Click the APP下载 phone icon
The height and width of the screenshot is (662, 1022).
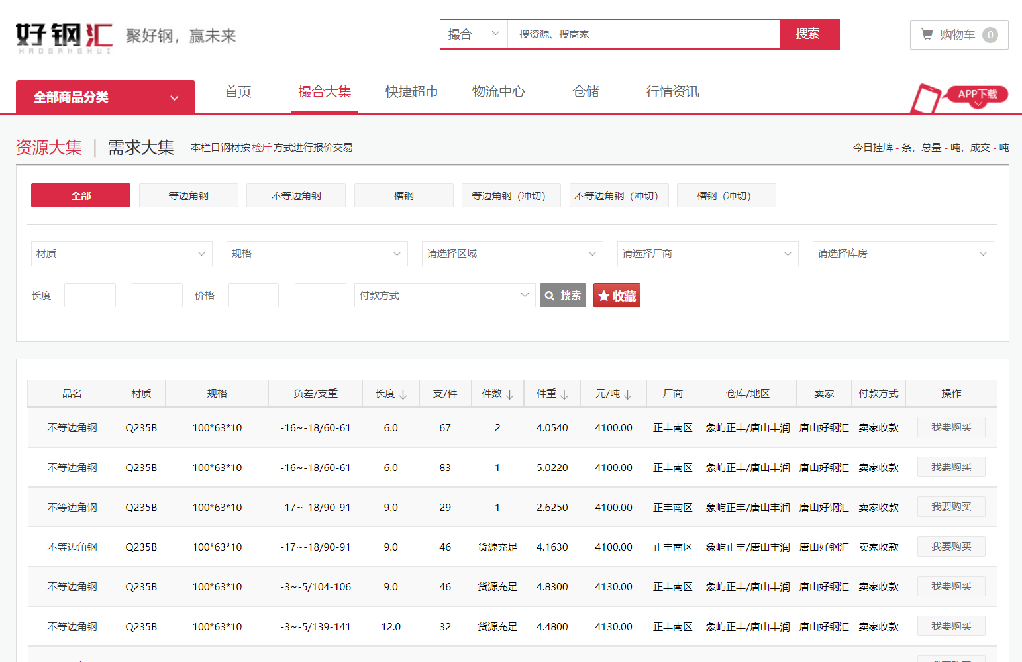pos(925,99)
